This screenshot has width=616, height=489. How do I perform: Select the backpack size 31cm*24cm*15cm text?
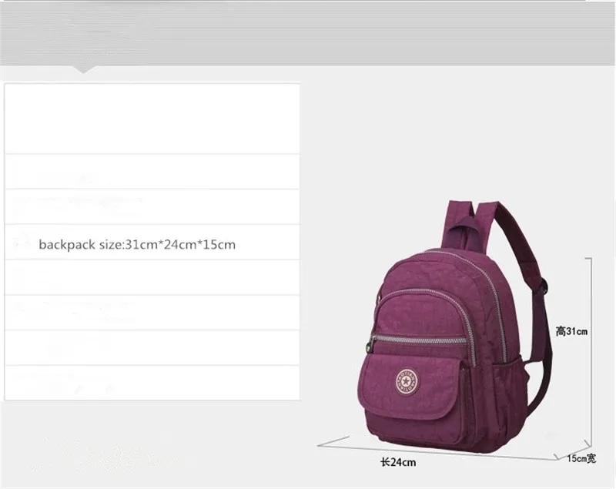coord(137,244)
